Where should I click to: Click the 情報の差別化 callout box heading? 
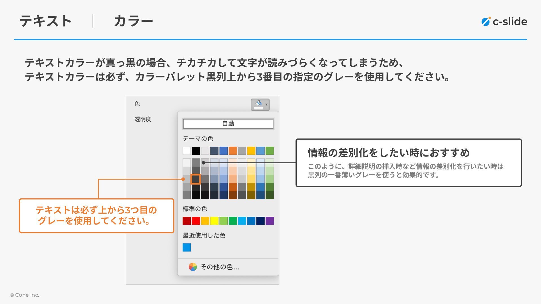click(389, 153)
